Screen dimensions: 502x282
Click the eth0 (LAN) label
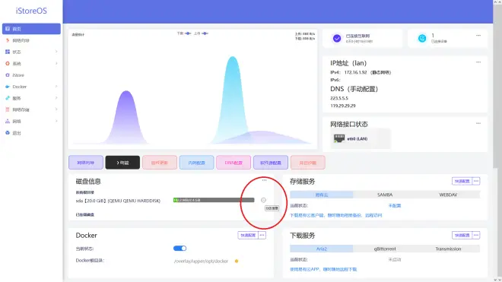pyautogui.click(x=357, y=139)
